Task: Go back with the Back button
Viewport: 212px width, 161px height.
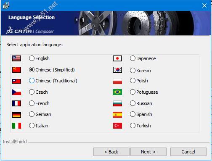Action: coord(111,152)
